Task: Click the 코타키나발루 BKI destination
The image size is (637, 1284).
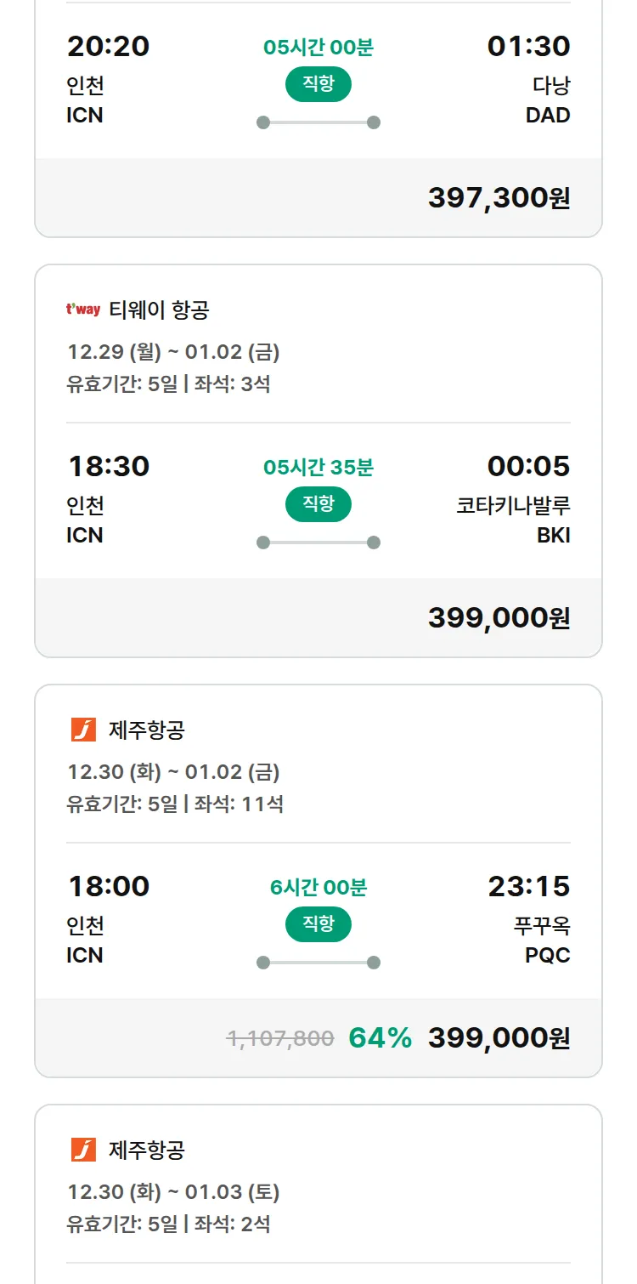Action: (x=513, y=520)
